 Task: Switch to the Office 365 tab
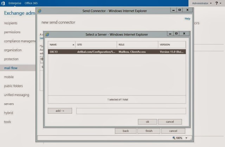[32, 3]
